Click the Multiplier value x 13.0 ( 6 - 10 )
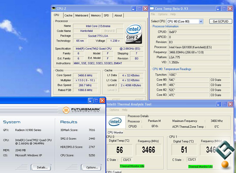This screenshot has width=236, height=173. pyautogui.click(x=85, y=80)
